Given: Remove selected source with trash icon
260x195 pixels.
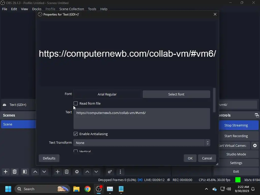Looking at the screenshot, I should [x=67, y=172].
